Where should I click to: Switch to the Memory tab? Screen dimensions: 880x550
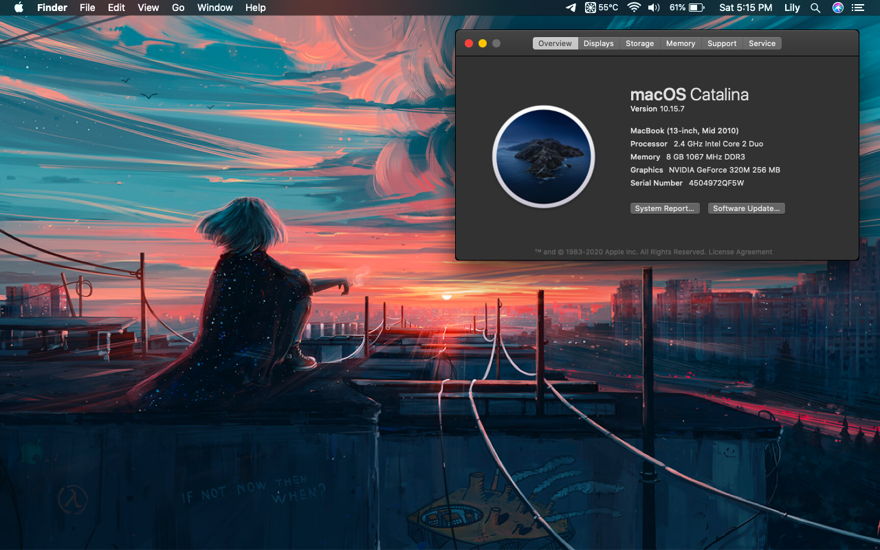click(681, 43)
